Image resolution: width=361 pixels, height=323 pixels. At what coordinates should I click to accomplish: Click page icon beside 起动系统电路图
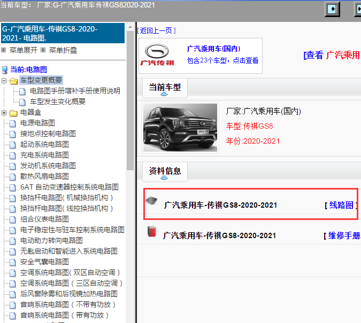point(13,145)
